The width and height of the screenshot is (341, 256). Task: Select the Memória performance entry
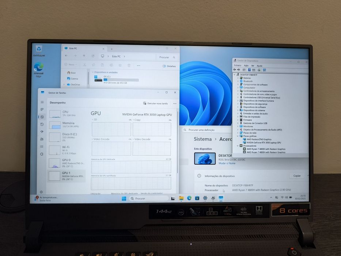point(66,125)
